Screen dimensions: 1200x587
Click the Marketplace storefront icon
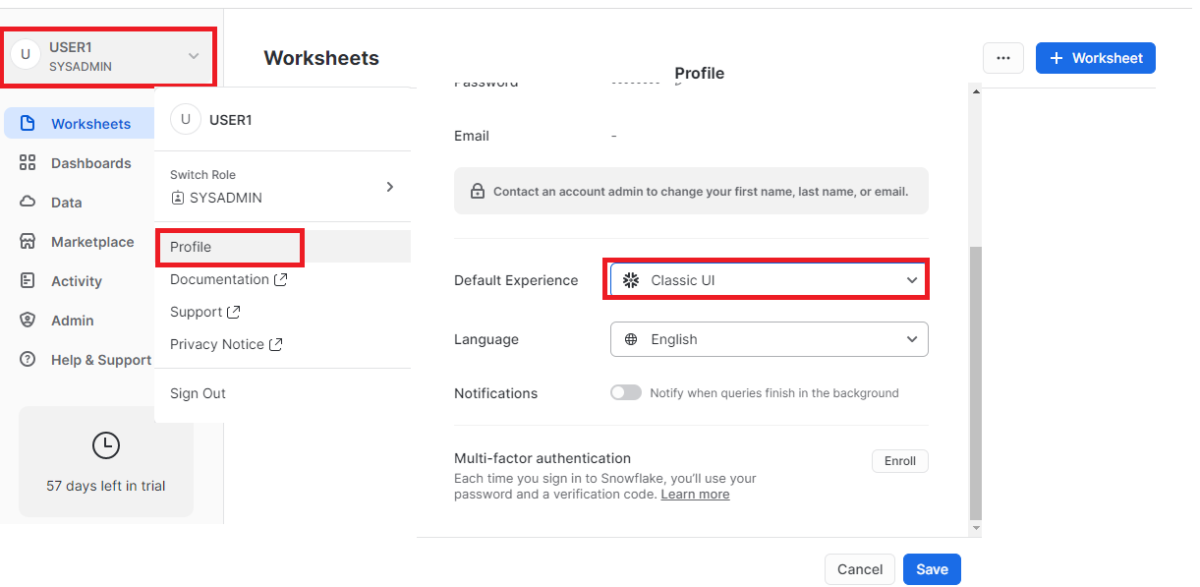28,242
